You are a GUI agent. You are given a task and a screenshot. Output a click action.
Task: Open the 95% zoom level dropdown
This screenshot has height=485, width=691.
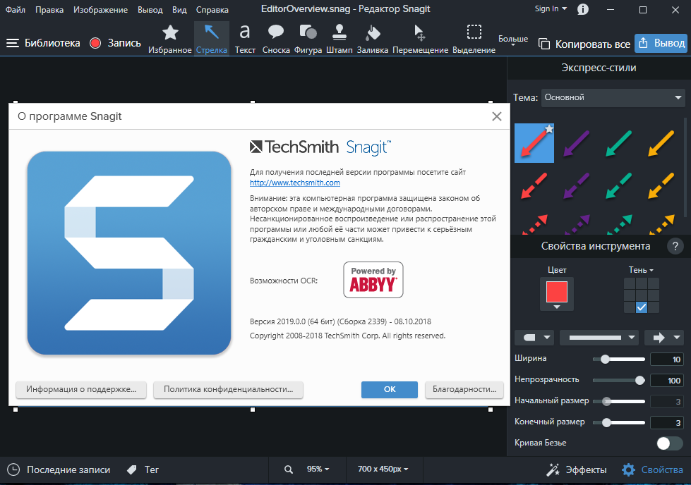click(x=318, y=469)
